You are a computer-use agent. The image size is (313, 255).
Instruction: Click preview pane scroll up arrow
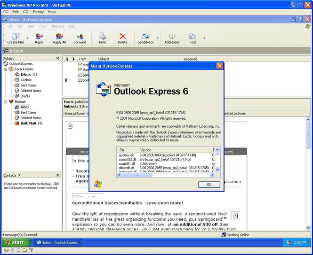(308, 120)
